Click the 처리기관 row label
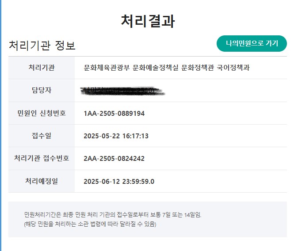This screenshot has width=294, height=251. [42, 68]
